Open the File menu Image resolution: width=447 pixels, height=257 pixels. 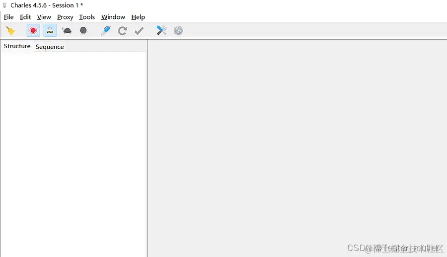pyautogui.click(x=9, y=17)
